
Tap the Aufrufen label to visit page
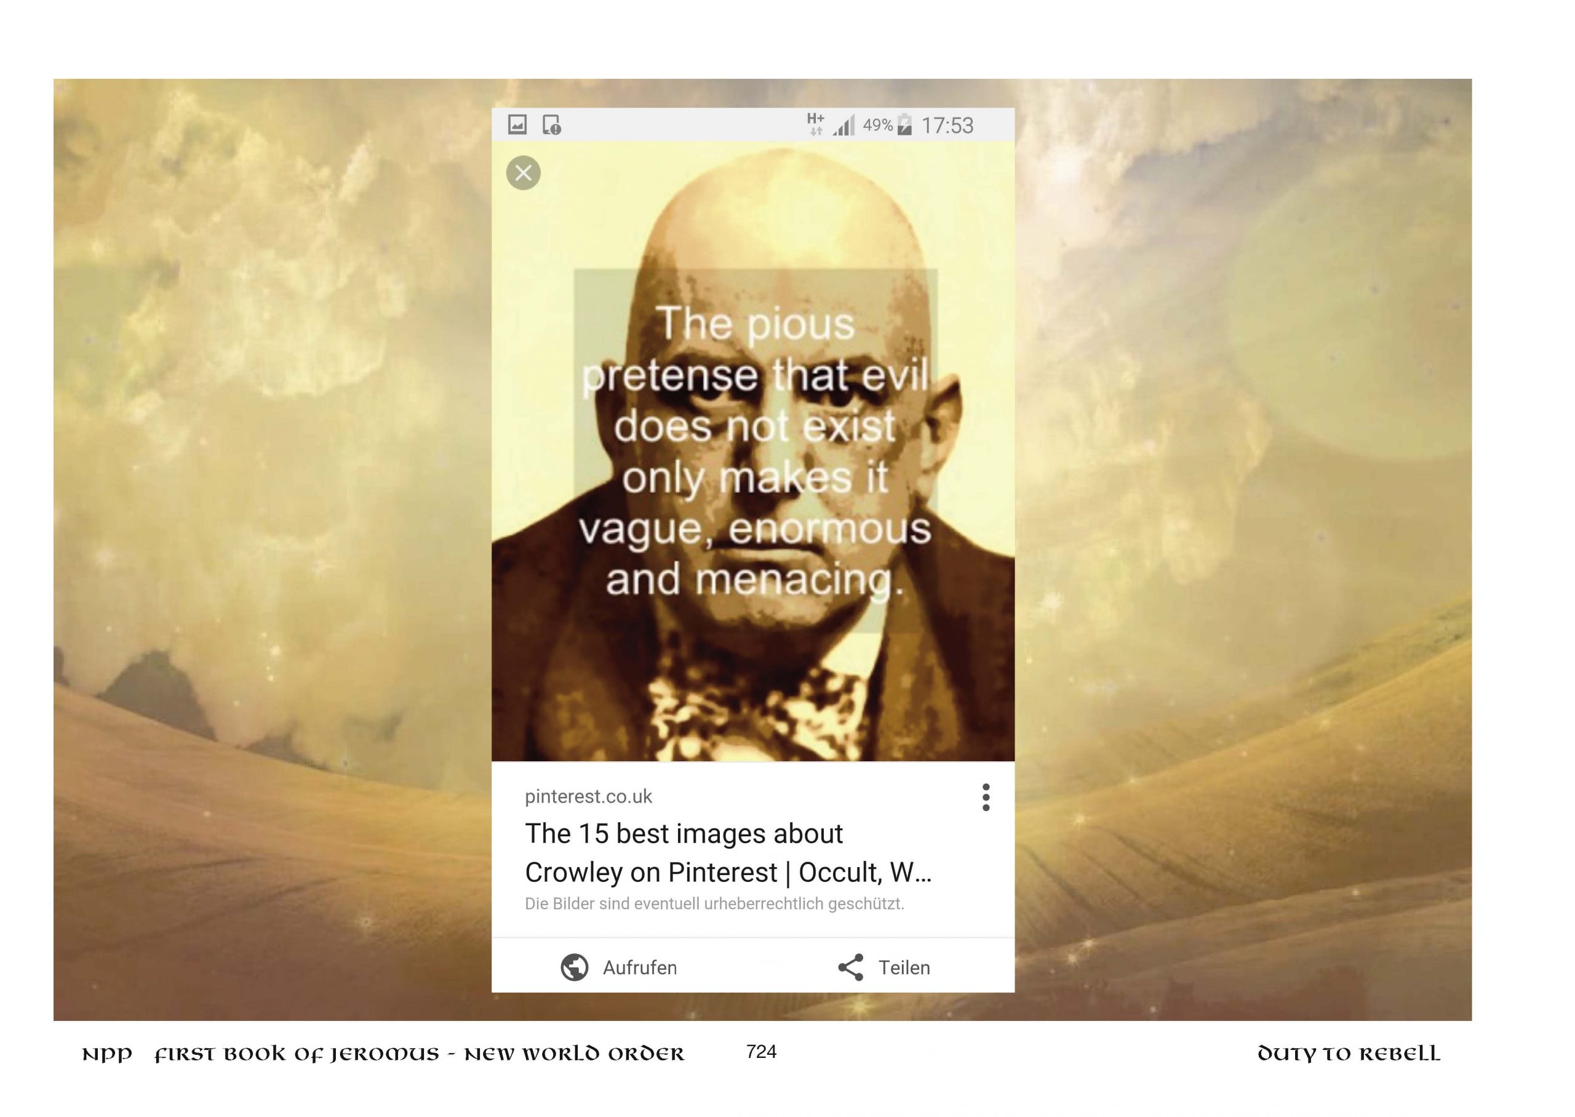pyautogui.click(x=640, y=967)
